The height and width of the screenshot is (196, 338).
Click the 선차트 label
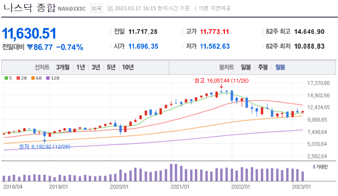[x=42, y=67]
